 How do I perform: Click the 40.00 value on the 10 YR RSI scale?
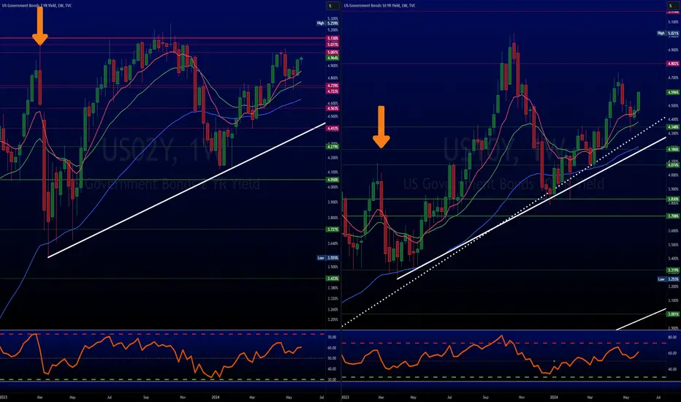pyautogui.click(x=672, y=369)
